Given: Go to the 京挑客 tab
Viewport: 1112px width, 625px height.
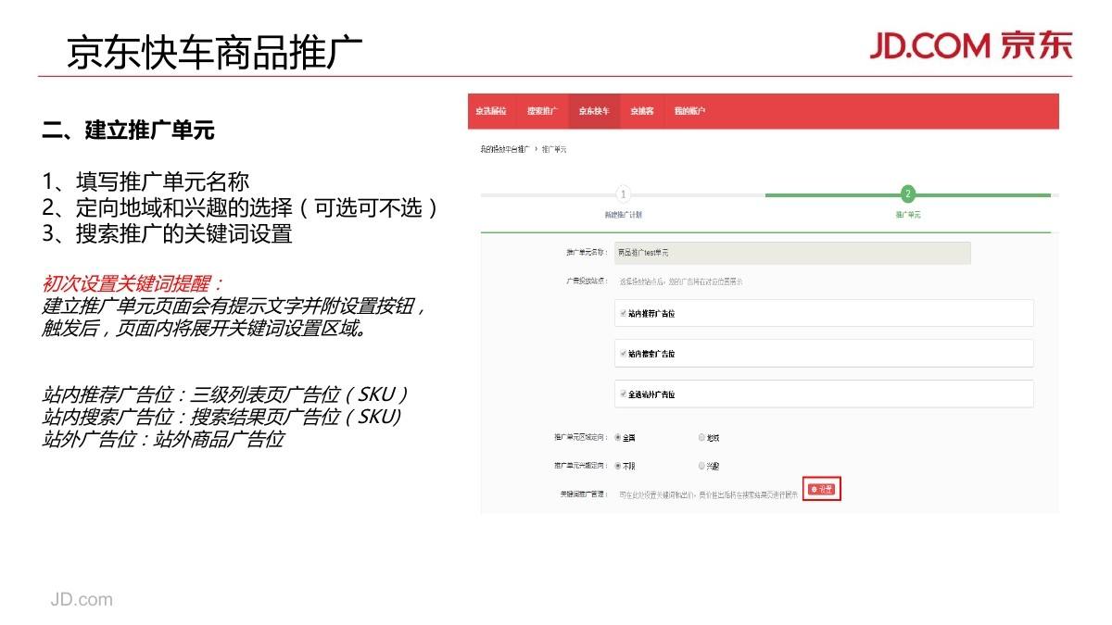Looking at the screenshot, I should click(x=642, y=111).
